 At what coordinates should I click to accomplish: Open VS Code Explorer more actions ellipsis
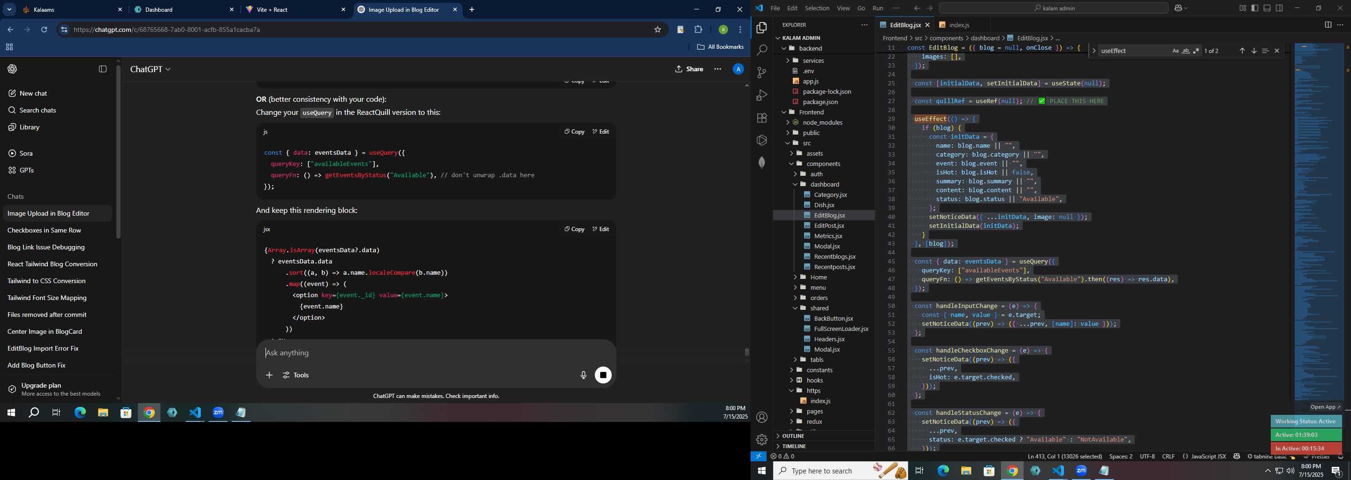(864, 25)
